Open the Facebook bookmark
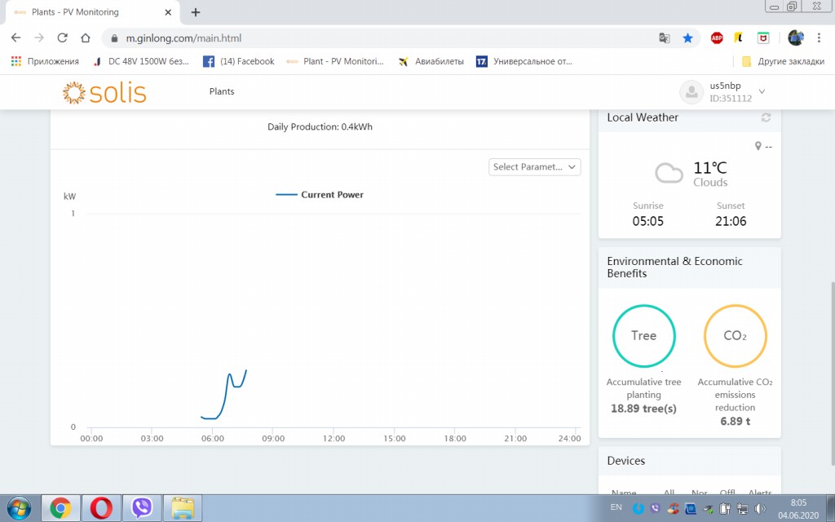The image size is (835, 522). pos(239,61)
